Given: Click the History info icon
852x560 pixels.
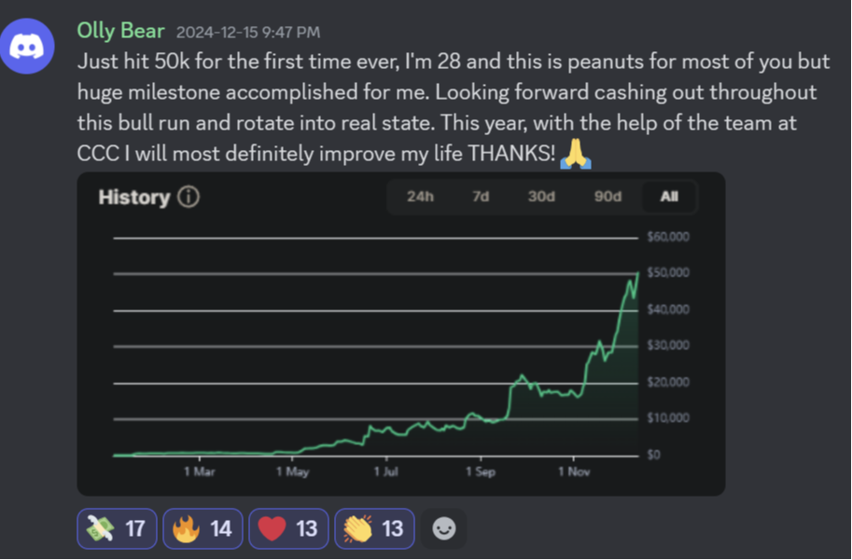Looking at the screenshot, I should 189,197.
